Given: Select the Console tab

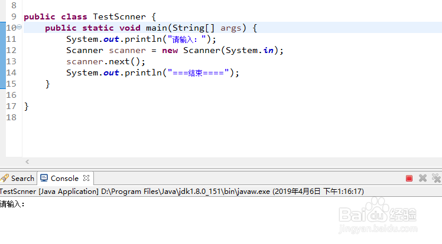Looking at the screenshot, I should coord(64,178).
